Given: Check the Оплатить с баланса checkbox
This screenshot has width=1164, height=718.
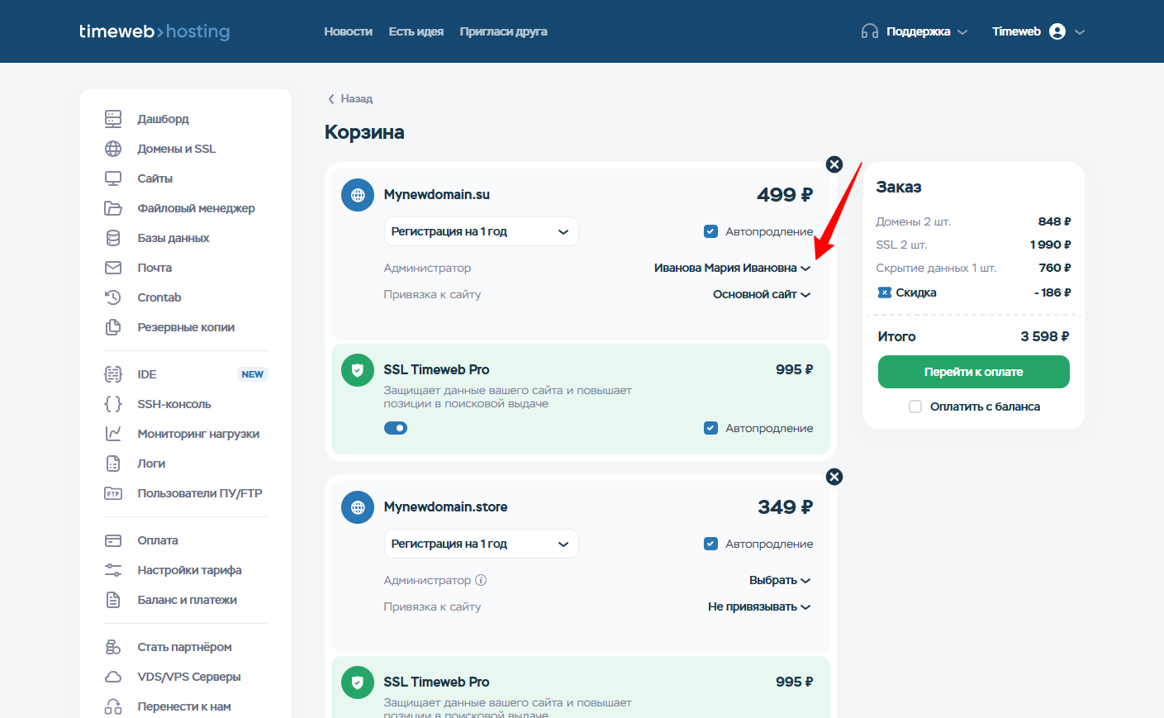Looking at the screenshot, I should pyautogui.click(x=915, y=407).
